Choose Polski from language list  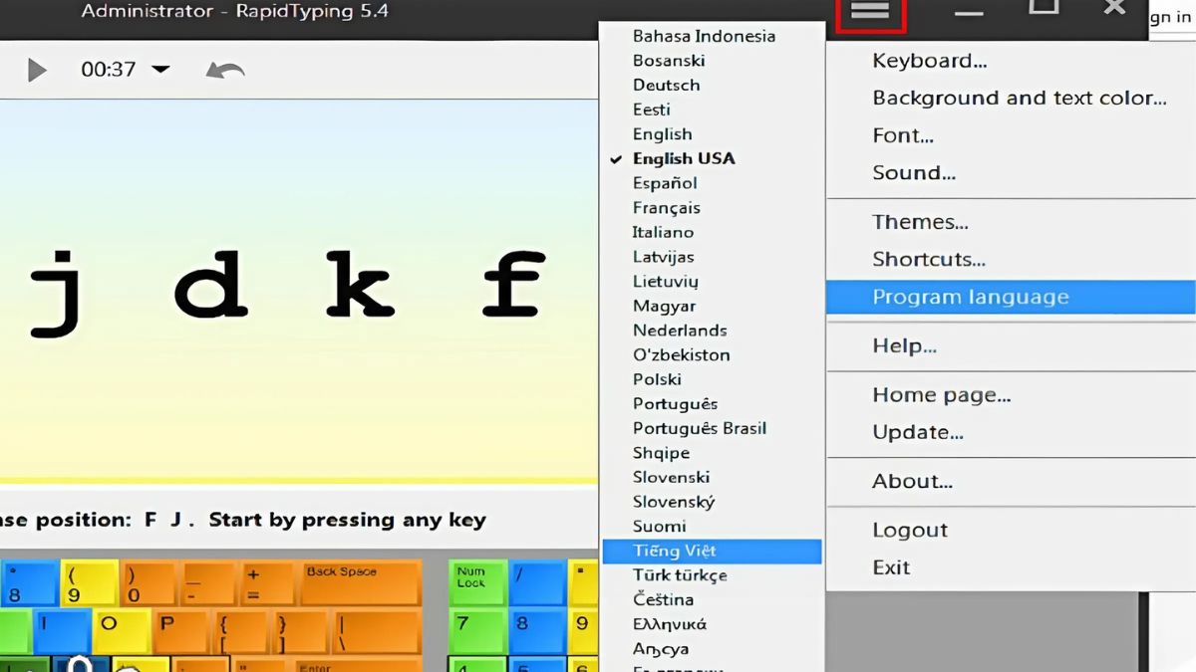pyautogui.click(x=657, y=379)
